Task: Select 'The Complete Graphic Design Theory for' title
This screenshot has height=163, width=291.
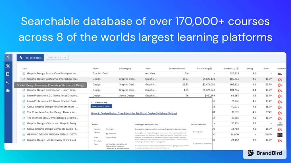Action: click(x=52, y=112)
